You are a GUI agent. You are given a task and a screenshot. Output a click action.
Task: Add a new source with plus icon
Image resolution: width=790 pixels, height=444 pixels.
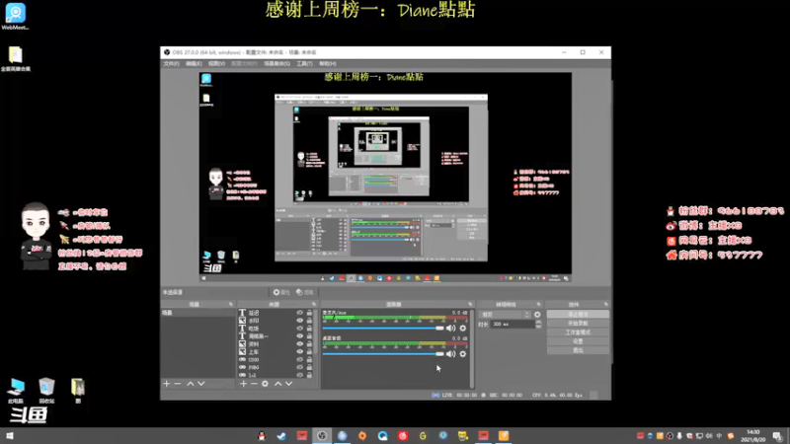click(x=243, y=384)
